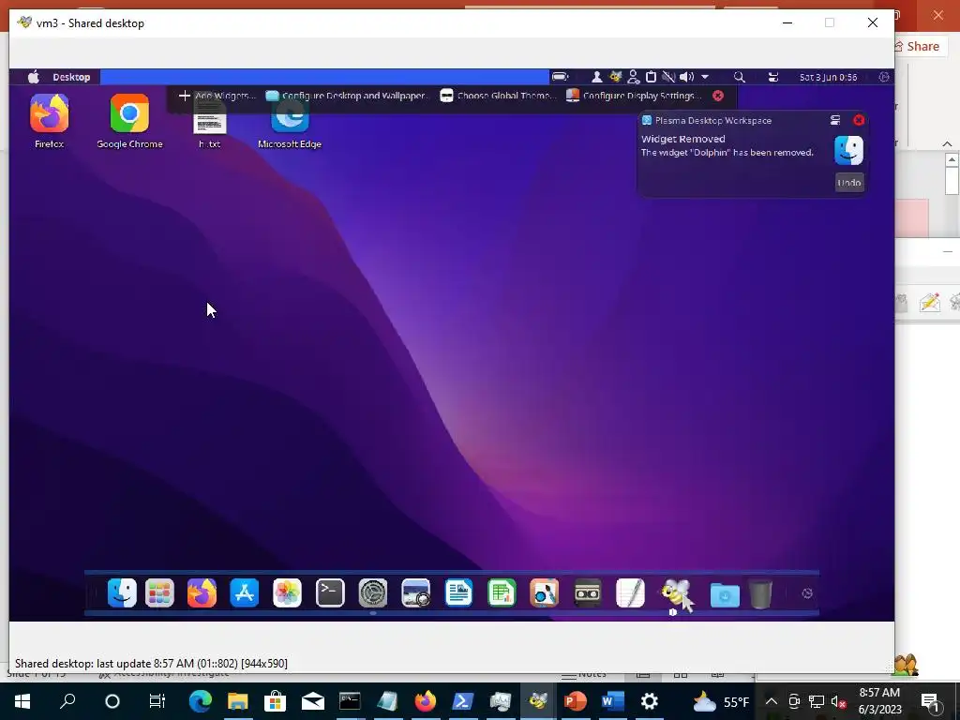
Task: Open PowerShell from Windows taskbar
Action: (462, 701)
